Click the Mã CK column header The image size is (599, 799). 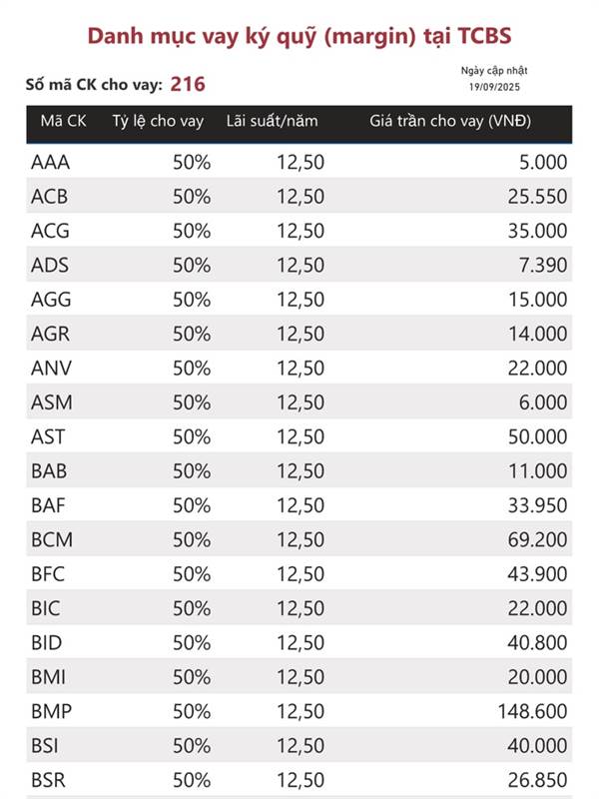pos(63,121)
